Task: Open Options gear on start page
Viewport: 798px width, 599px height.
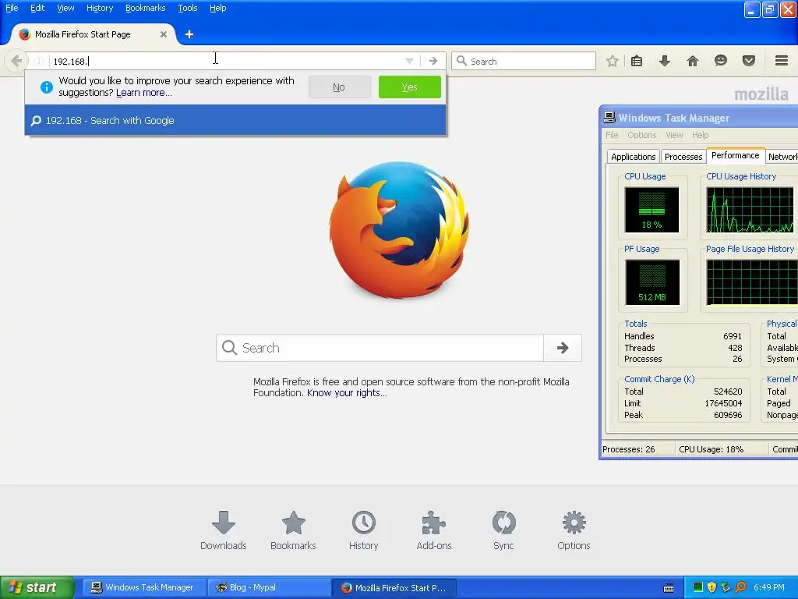Action: pyautogui.click(x=574, y=530)
